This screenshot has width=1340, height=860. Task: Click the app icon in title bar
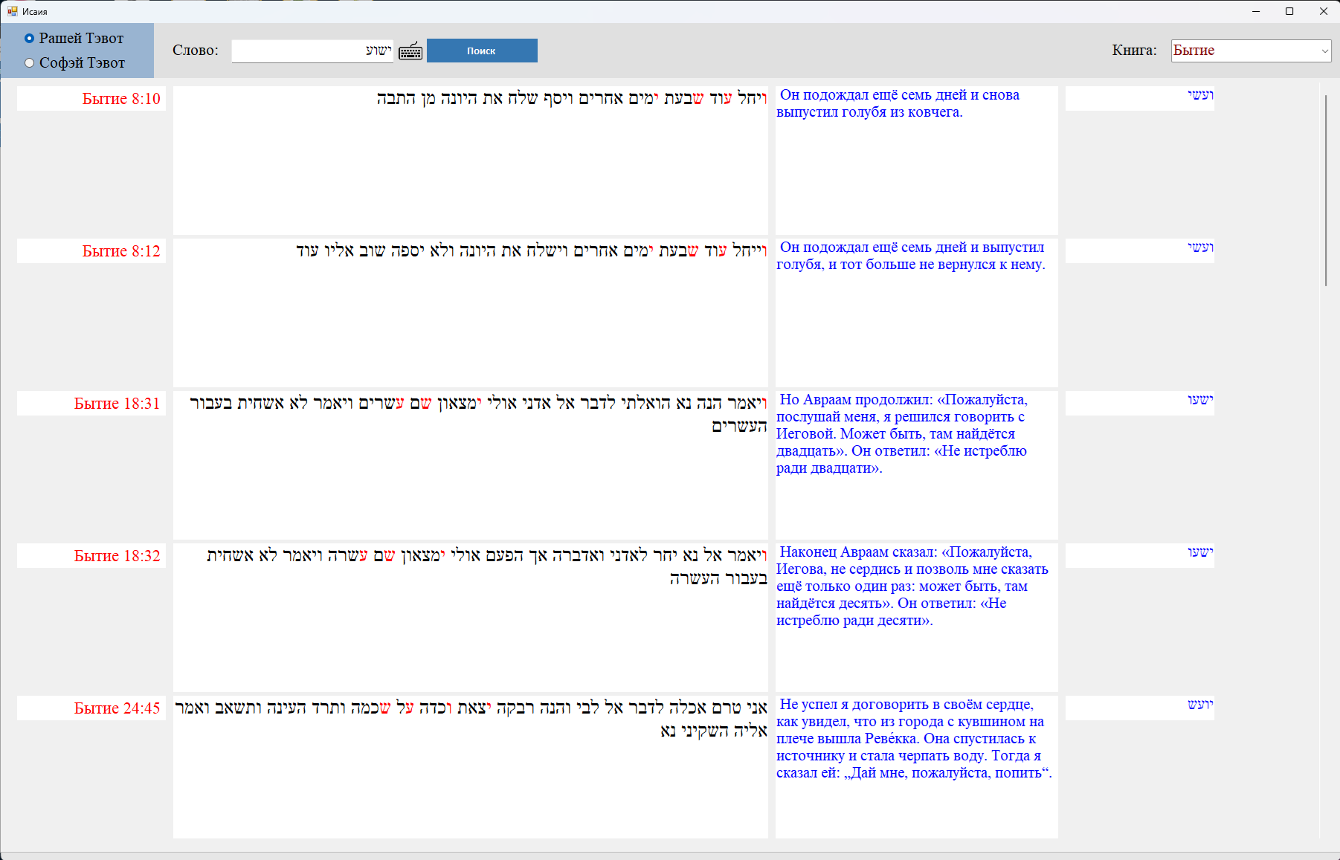12,11
